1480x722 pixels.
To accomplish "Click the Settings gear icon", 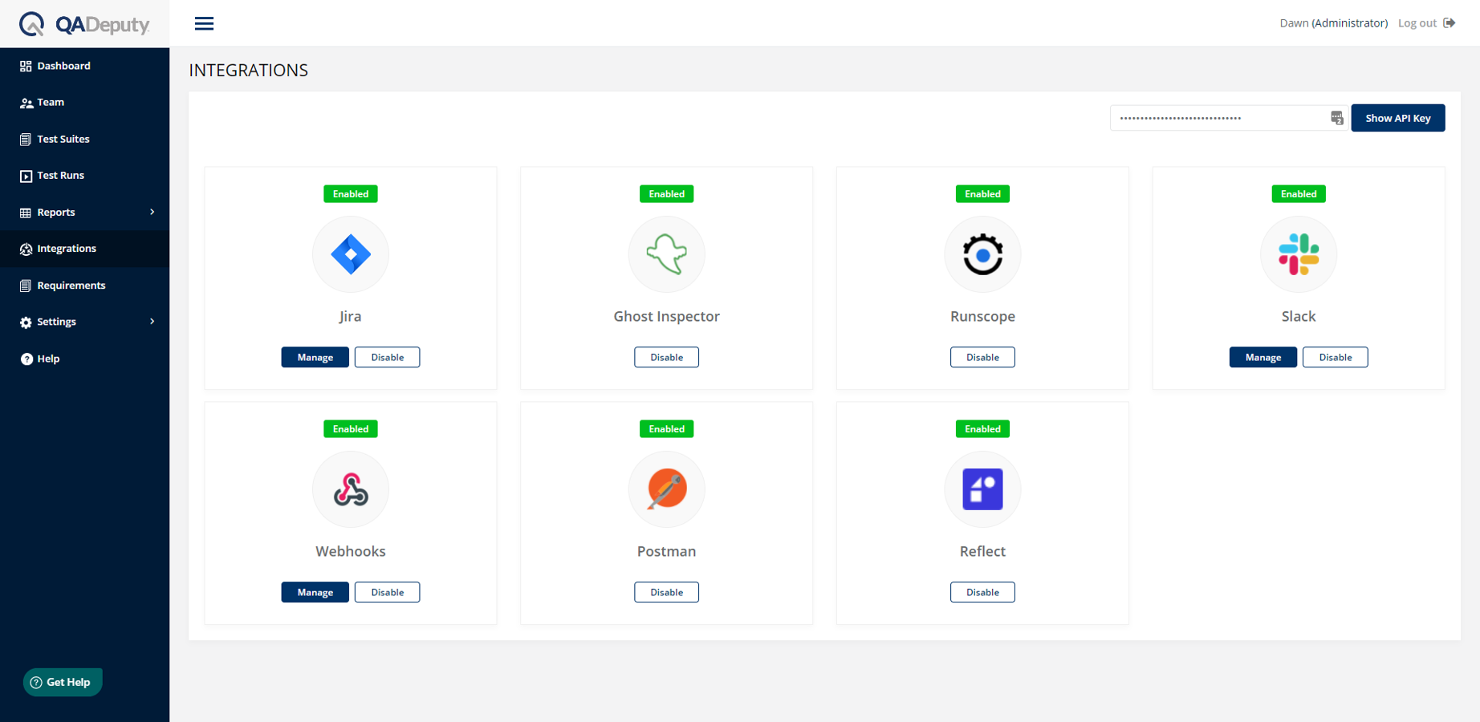I will tap(26, 322).
